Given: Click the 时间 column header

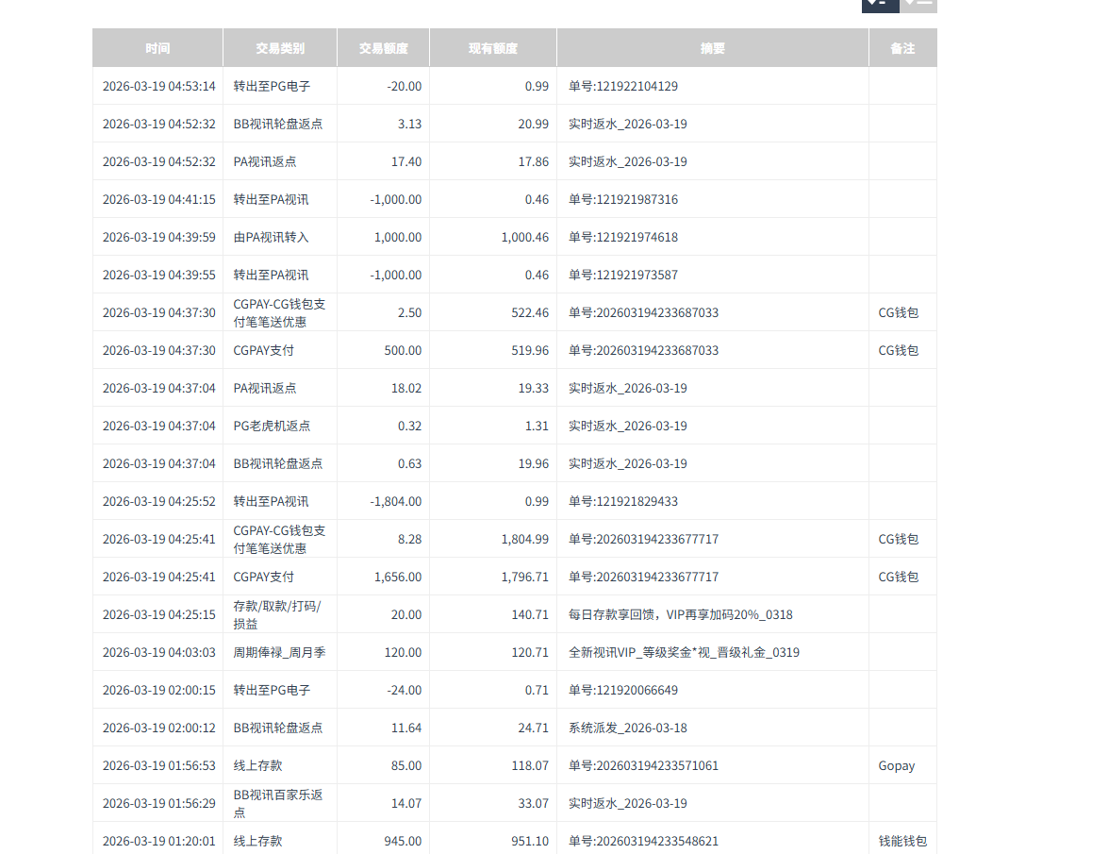Looking at the screenshot, I should pyautogui.click(x=157, y=47).
